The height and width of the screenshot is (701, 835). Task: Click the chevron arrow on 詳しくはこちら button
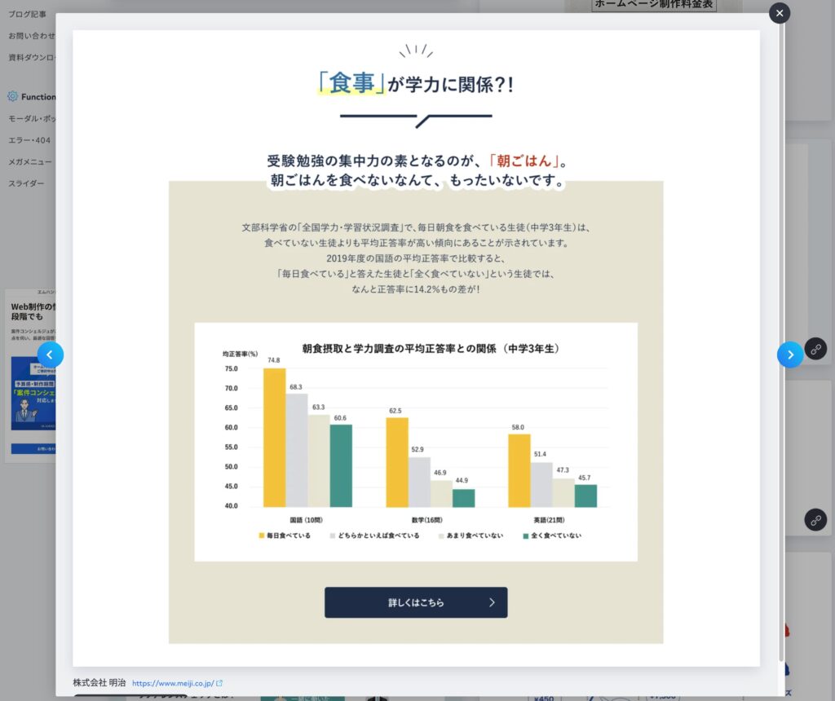[492, 602]
